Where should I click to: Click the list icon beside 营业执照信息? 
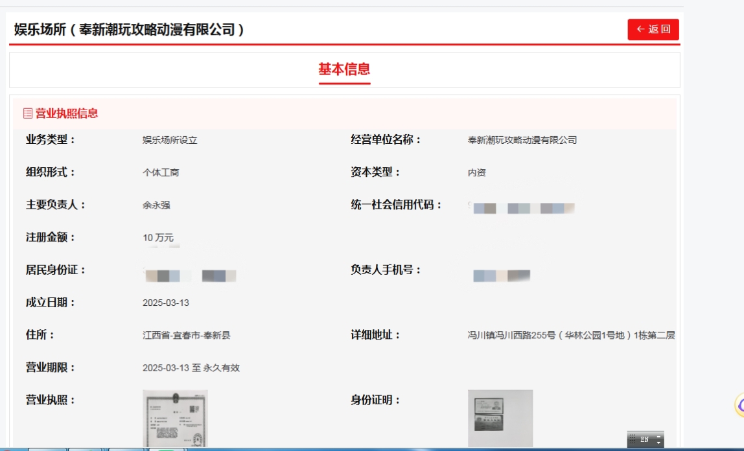click(x=27, y=113)
